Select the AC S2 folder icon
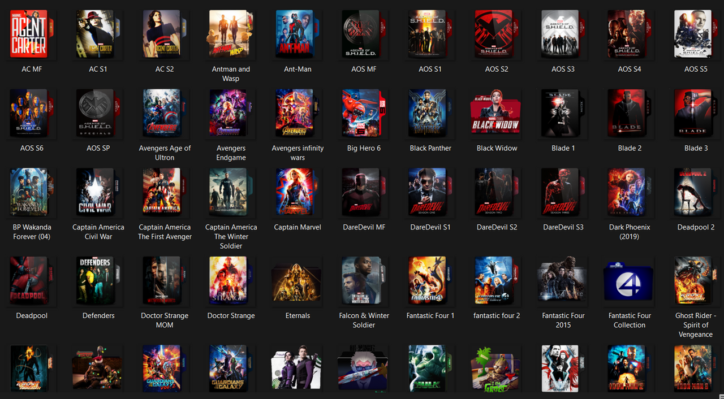This screenshot has height=399, width=724. (165, 34)
